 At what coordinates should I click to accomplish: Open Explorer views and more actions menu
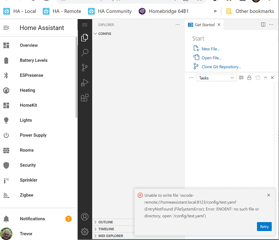[x=178, y=25]
